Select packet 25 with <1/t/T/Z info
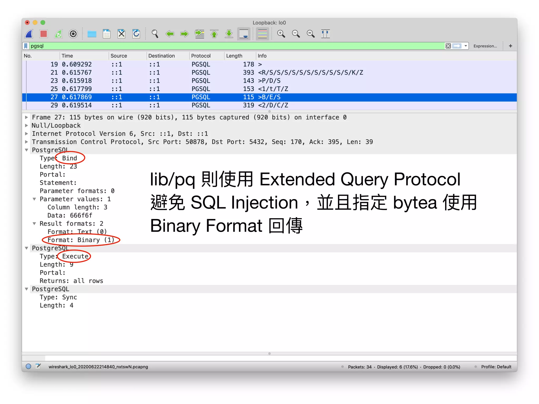 pyautogui.click(x=269, y=89)
